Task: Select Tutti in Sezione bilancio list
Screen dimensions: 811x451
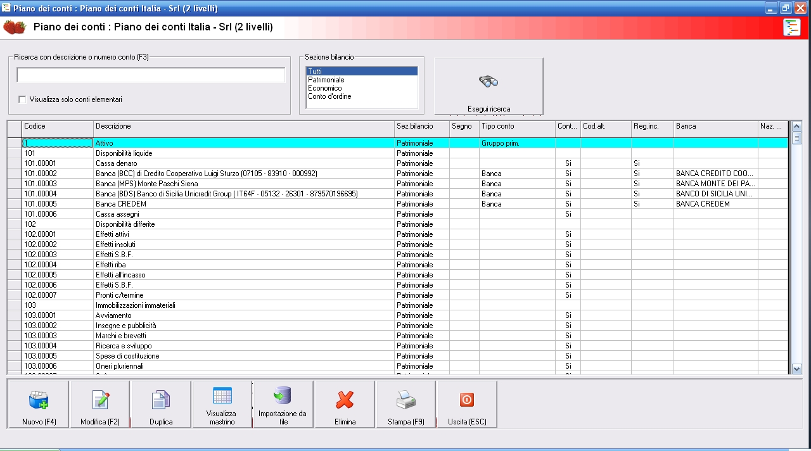Action: [362, 72]
